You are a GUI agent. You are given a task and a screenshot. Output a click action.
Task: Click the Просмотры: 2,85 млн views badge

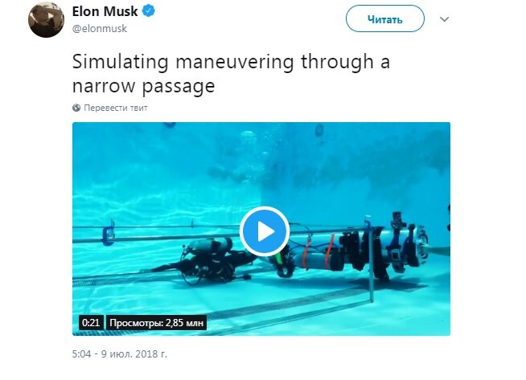(156, 323)
